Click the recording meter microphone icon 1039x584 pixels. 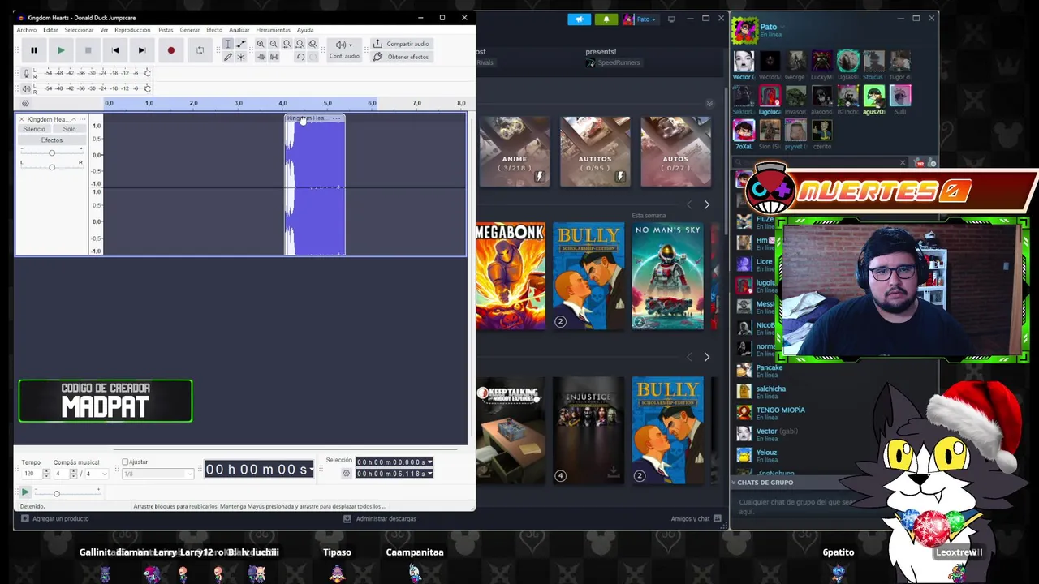click(26, 73)
